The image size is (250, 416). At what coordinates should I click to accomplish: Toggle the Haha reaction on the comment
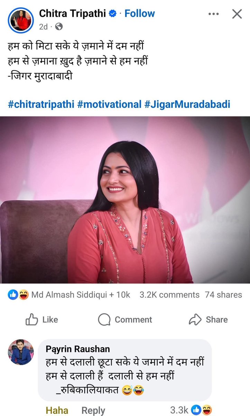57,410
